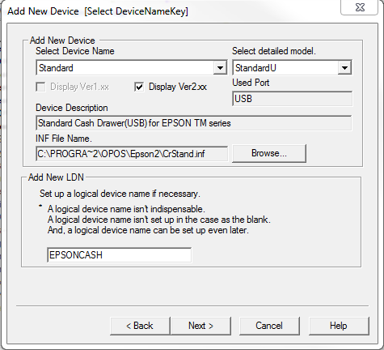
Task: Click the Add New LDN group label
Action: (x=56, y=177)
